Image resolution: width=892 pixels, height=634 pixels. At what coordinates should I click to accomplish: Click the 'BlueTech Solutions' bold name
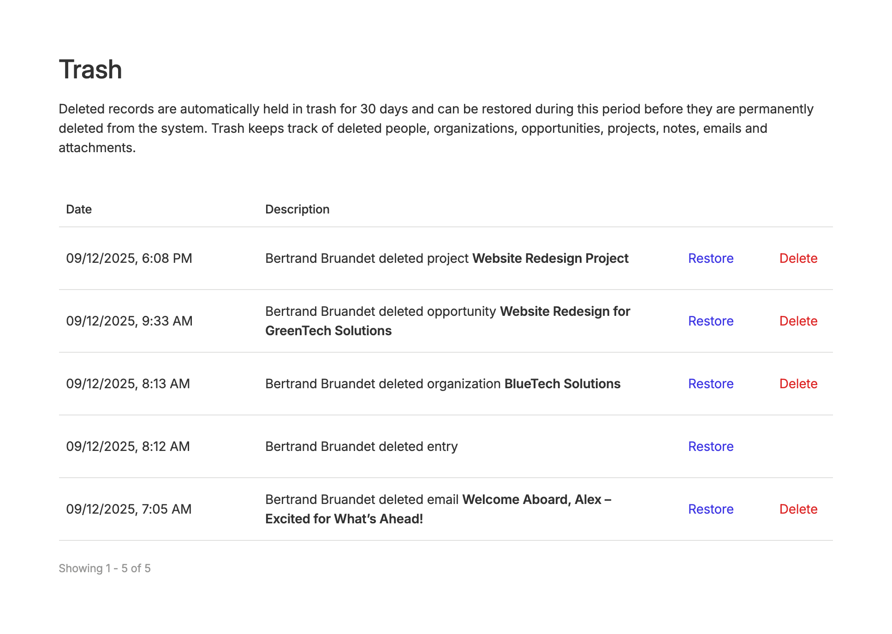(x=562, y=384)
